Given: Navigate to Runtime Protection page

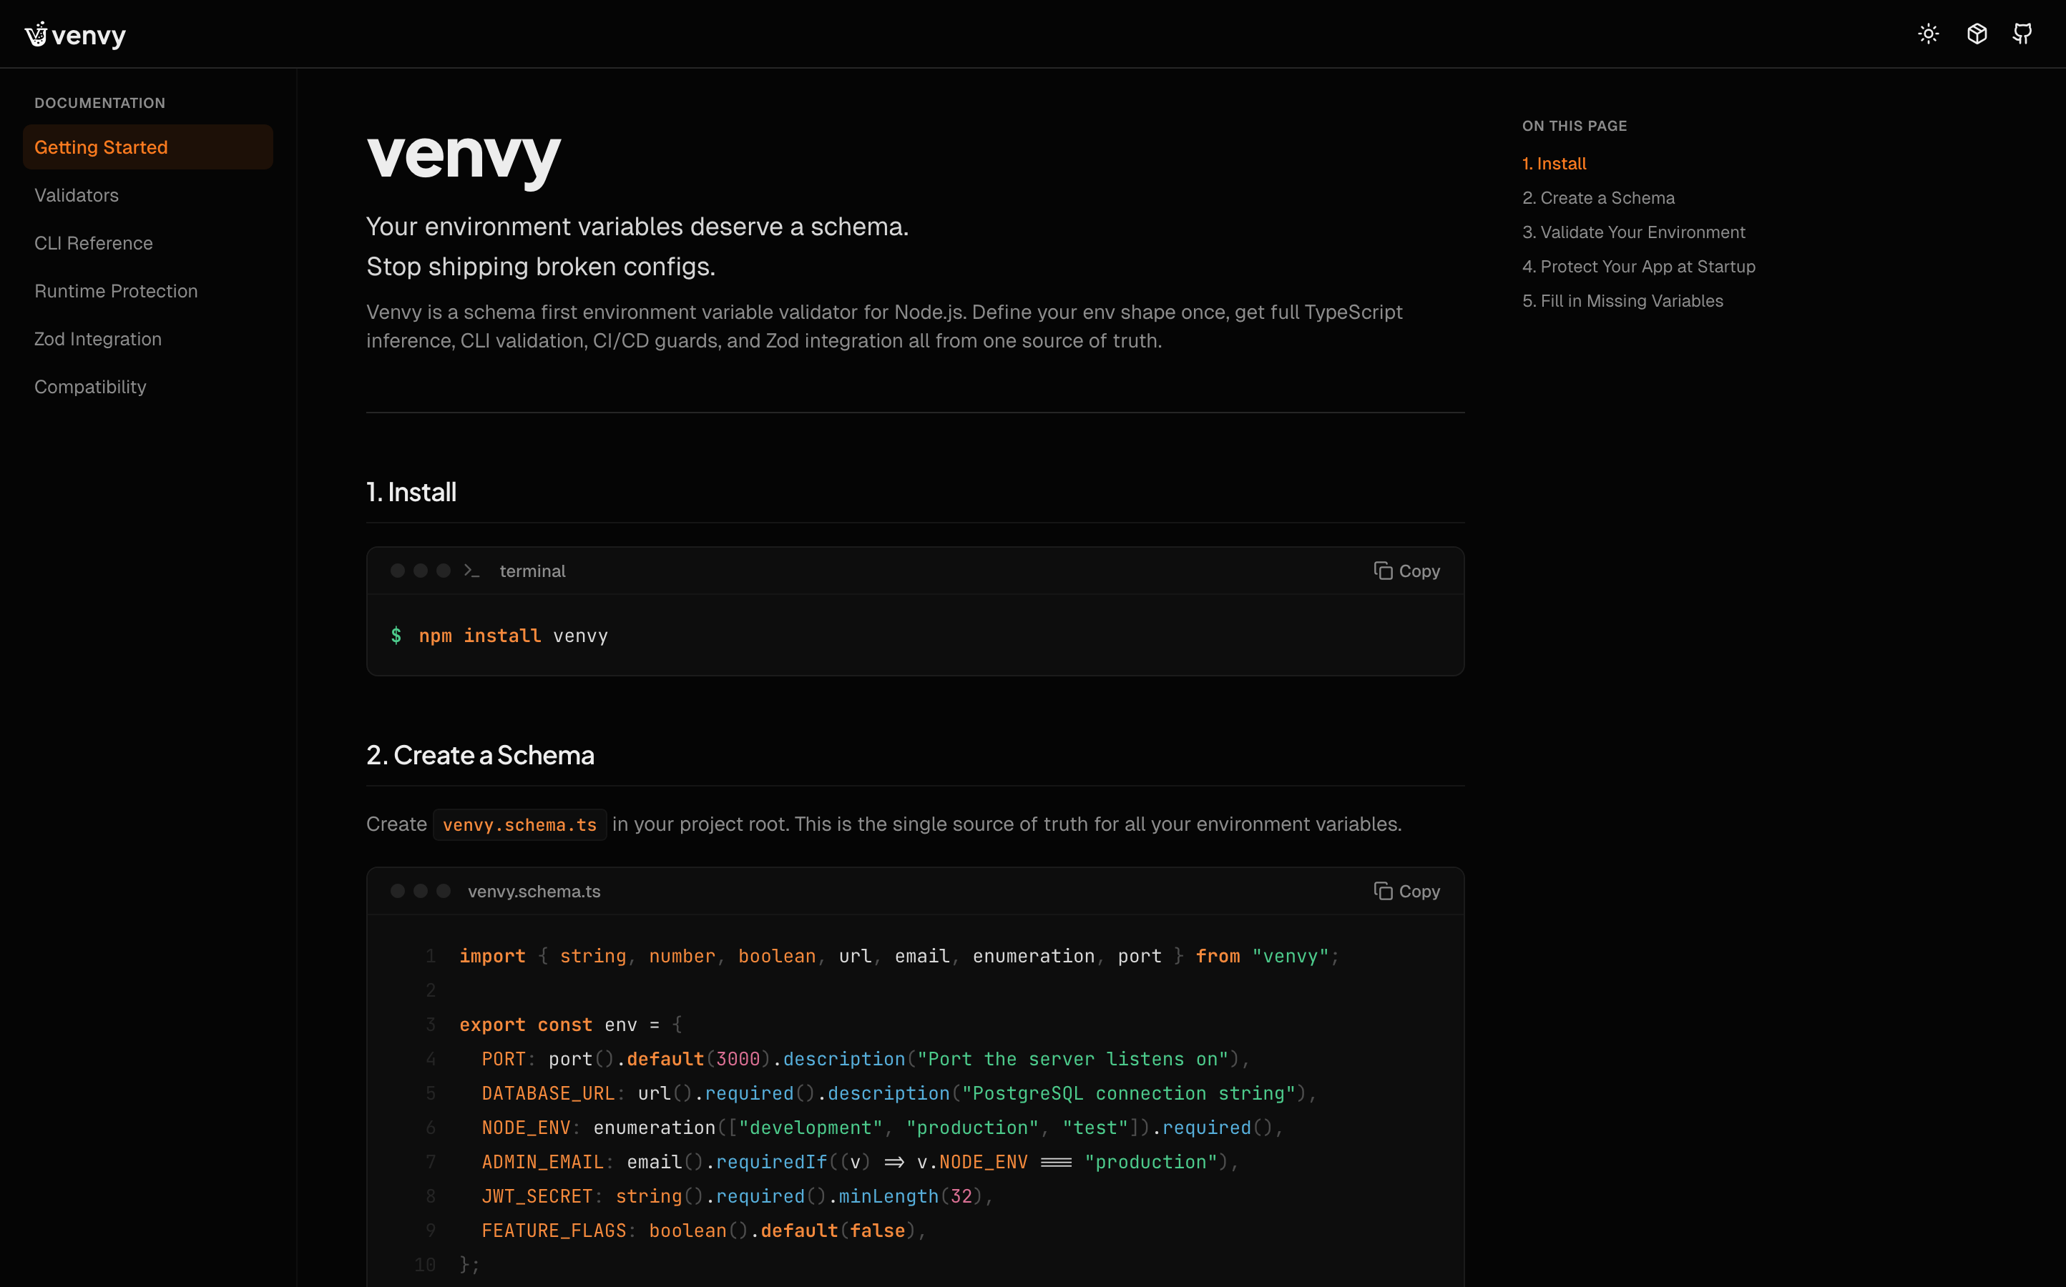Looking at the screenshot, I should pos(147,291).
